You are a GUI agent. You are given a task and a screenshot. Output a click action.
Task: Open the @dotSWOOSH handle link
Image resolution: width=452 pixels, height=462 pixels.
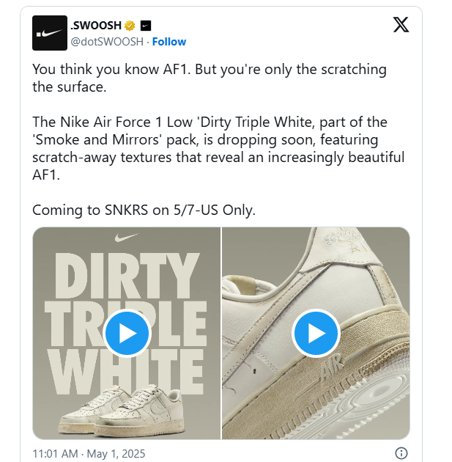[x=106, y=42]
